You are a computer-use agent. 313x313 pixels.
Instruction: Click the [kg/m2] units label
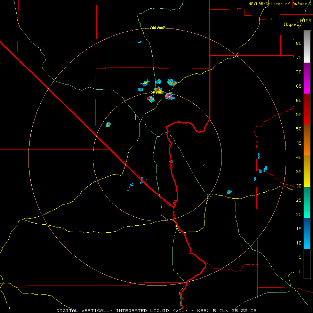click(292, 24)
